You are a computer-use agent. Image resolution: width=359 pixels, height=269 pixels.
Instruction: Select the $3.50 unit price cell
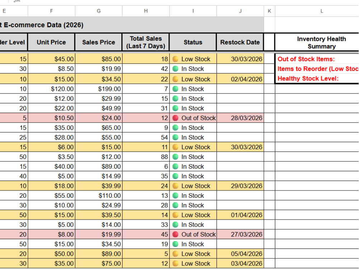51,157
